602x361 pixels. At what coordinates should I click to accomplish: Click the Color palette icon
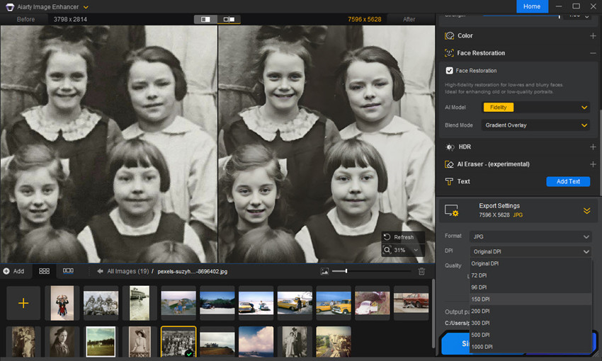(449, 35)
